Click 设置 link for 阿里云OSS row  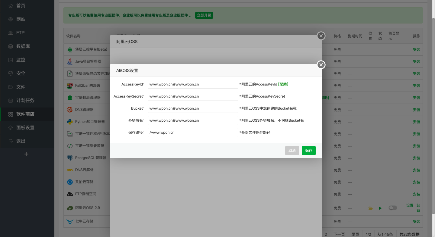[x=410, y=205]
